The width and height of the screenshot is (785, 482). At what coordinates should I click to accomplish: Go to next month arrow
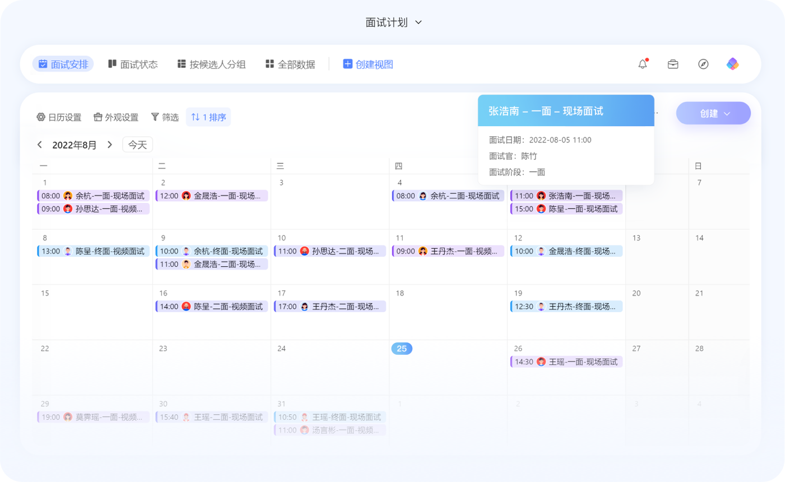[x=110, y=145]
